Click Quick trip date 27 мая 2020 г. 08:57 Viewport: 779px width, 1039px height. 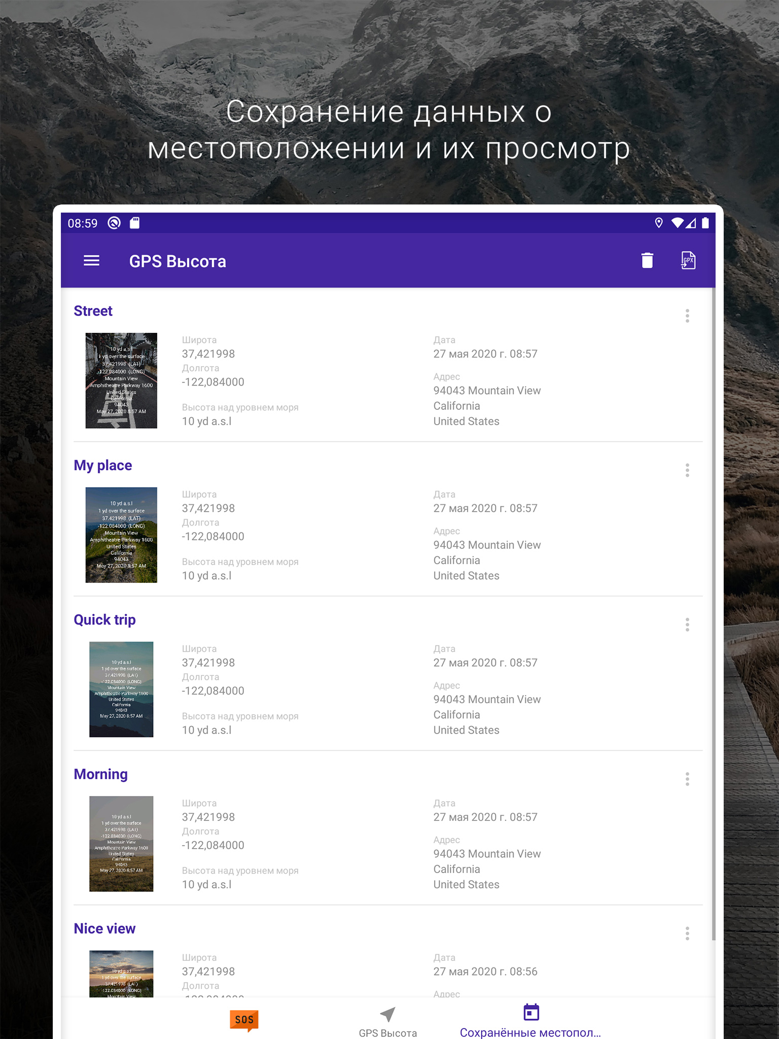tap(485, 663)
